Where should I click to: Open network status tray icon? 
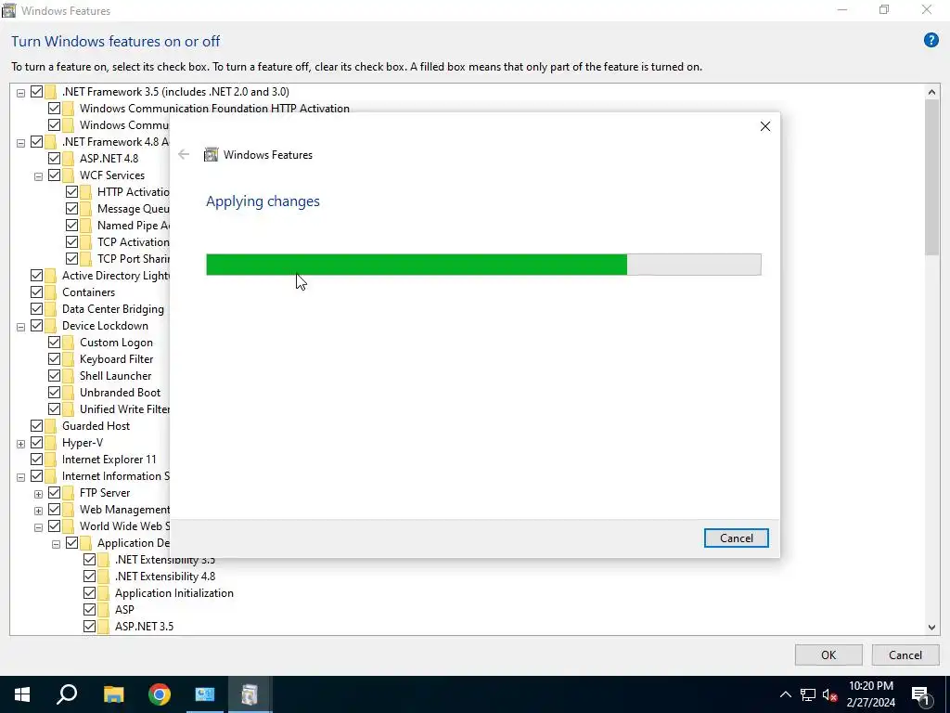pos(808,694)
